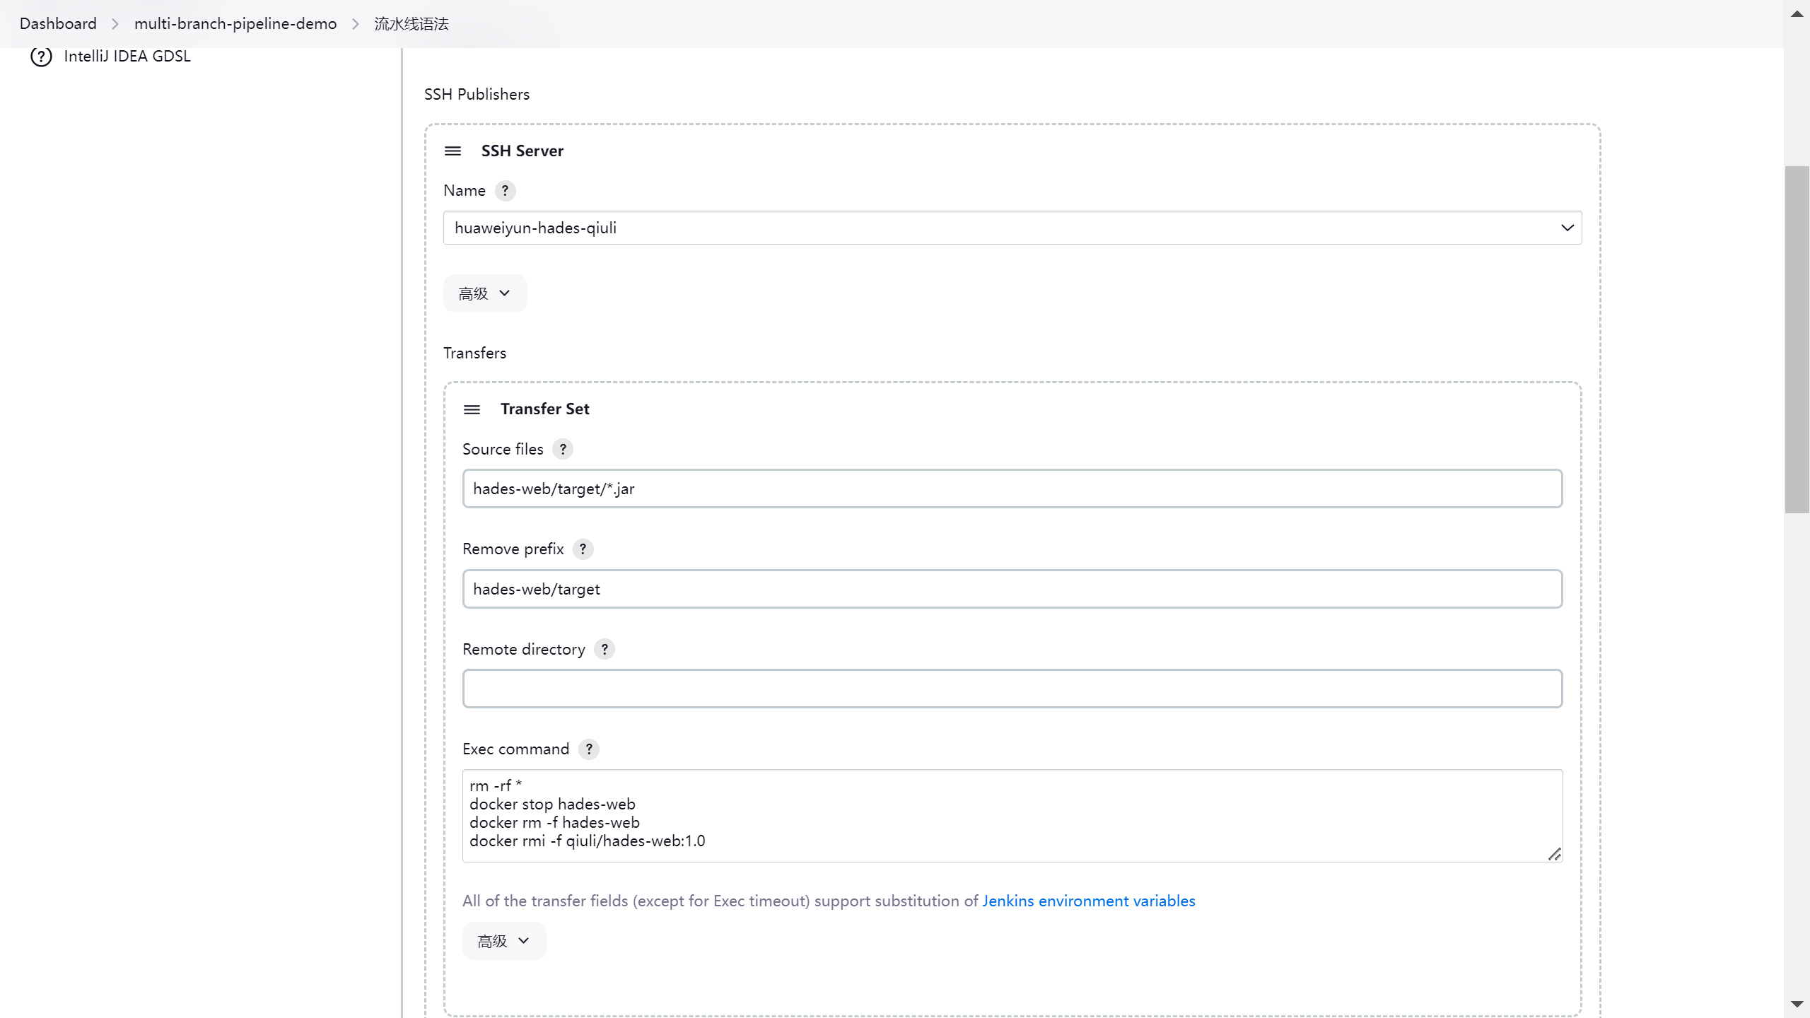Screen dimensions: 1810x1018
Task: Click the help icon beside Exec command
Action: coord(589,749)
